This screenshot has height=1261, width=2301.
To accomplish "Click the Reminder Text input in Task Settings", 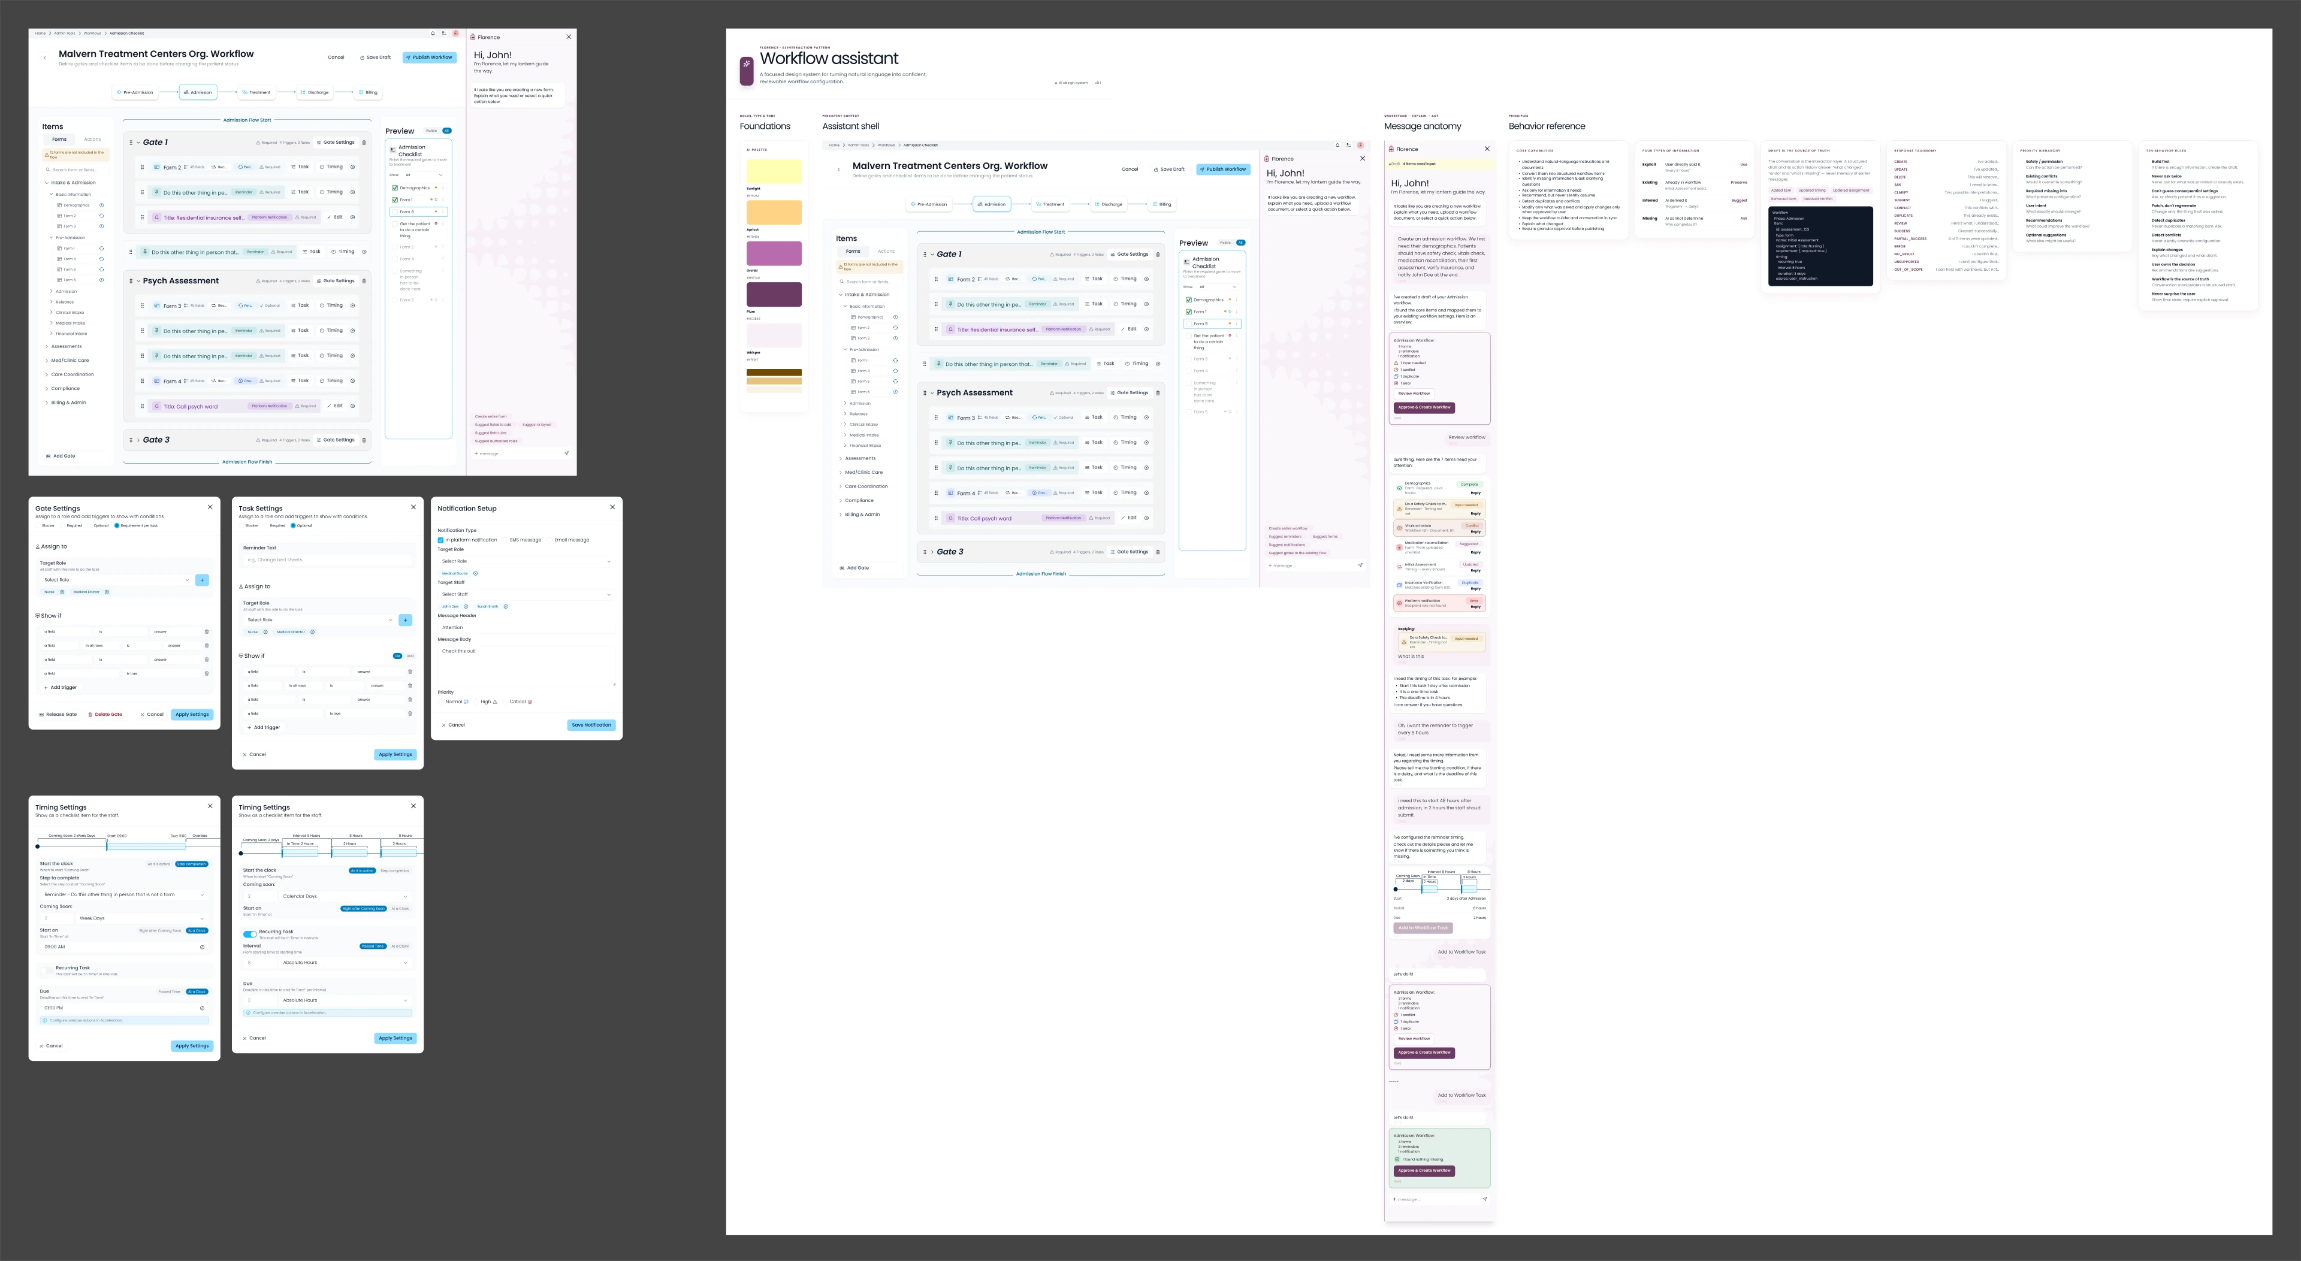I will click(327, 560).
